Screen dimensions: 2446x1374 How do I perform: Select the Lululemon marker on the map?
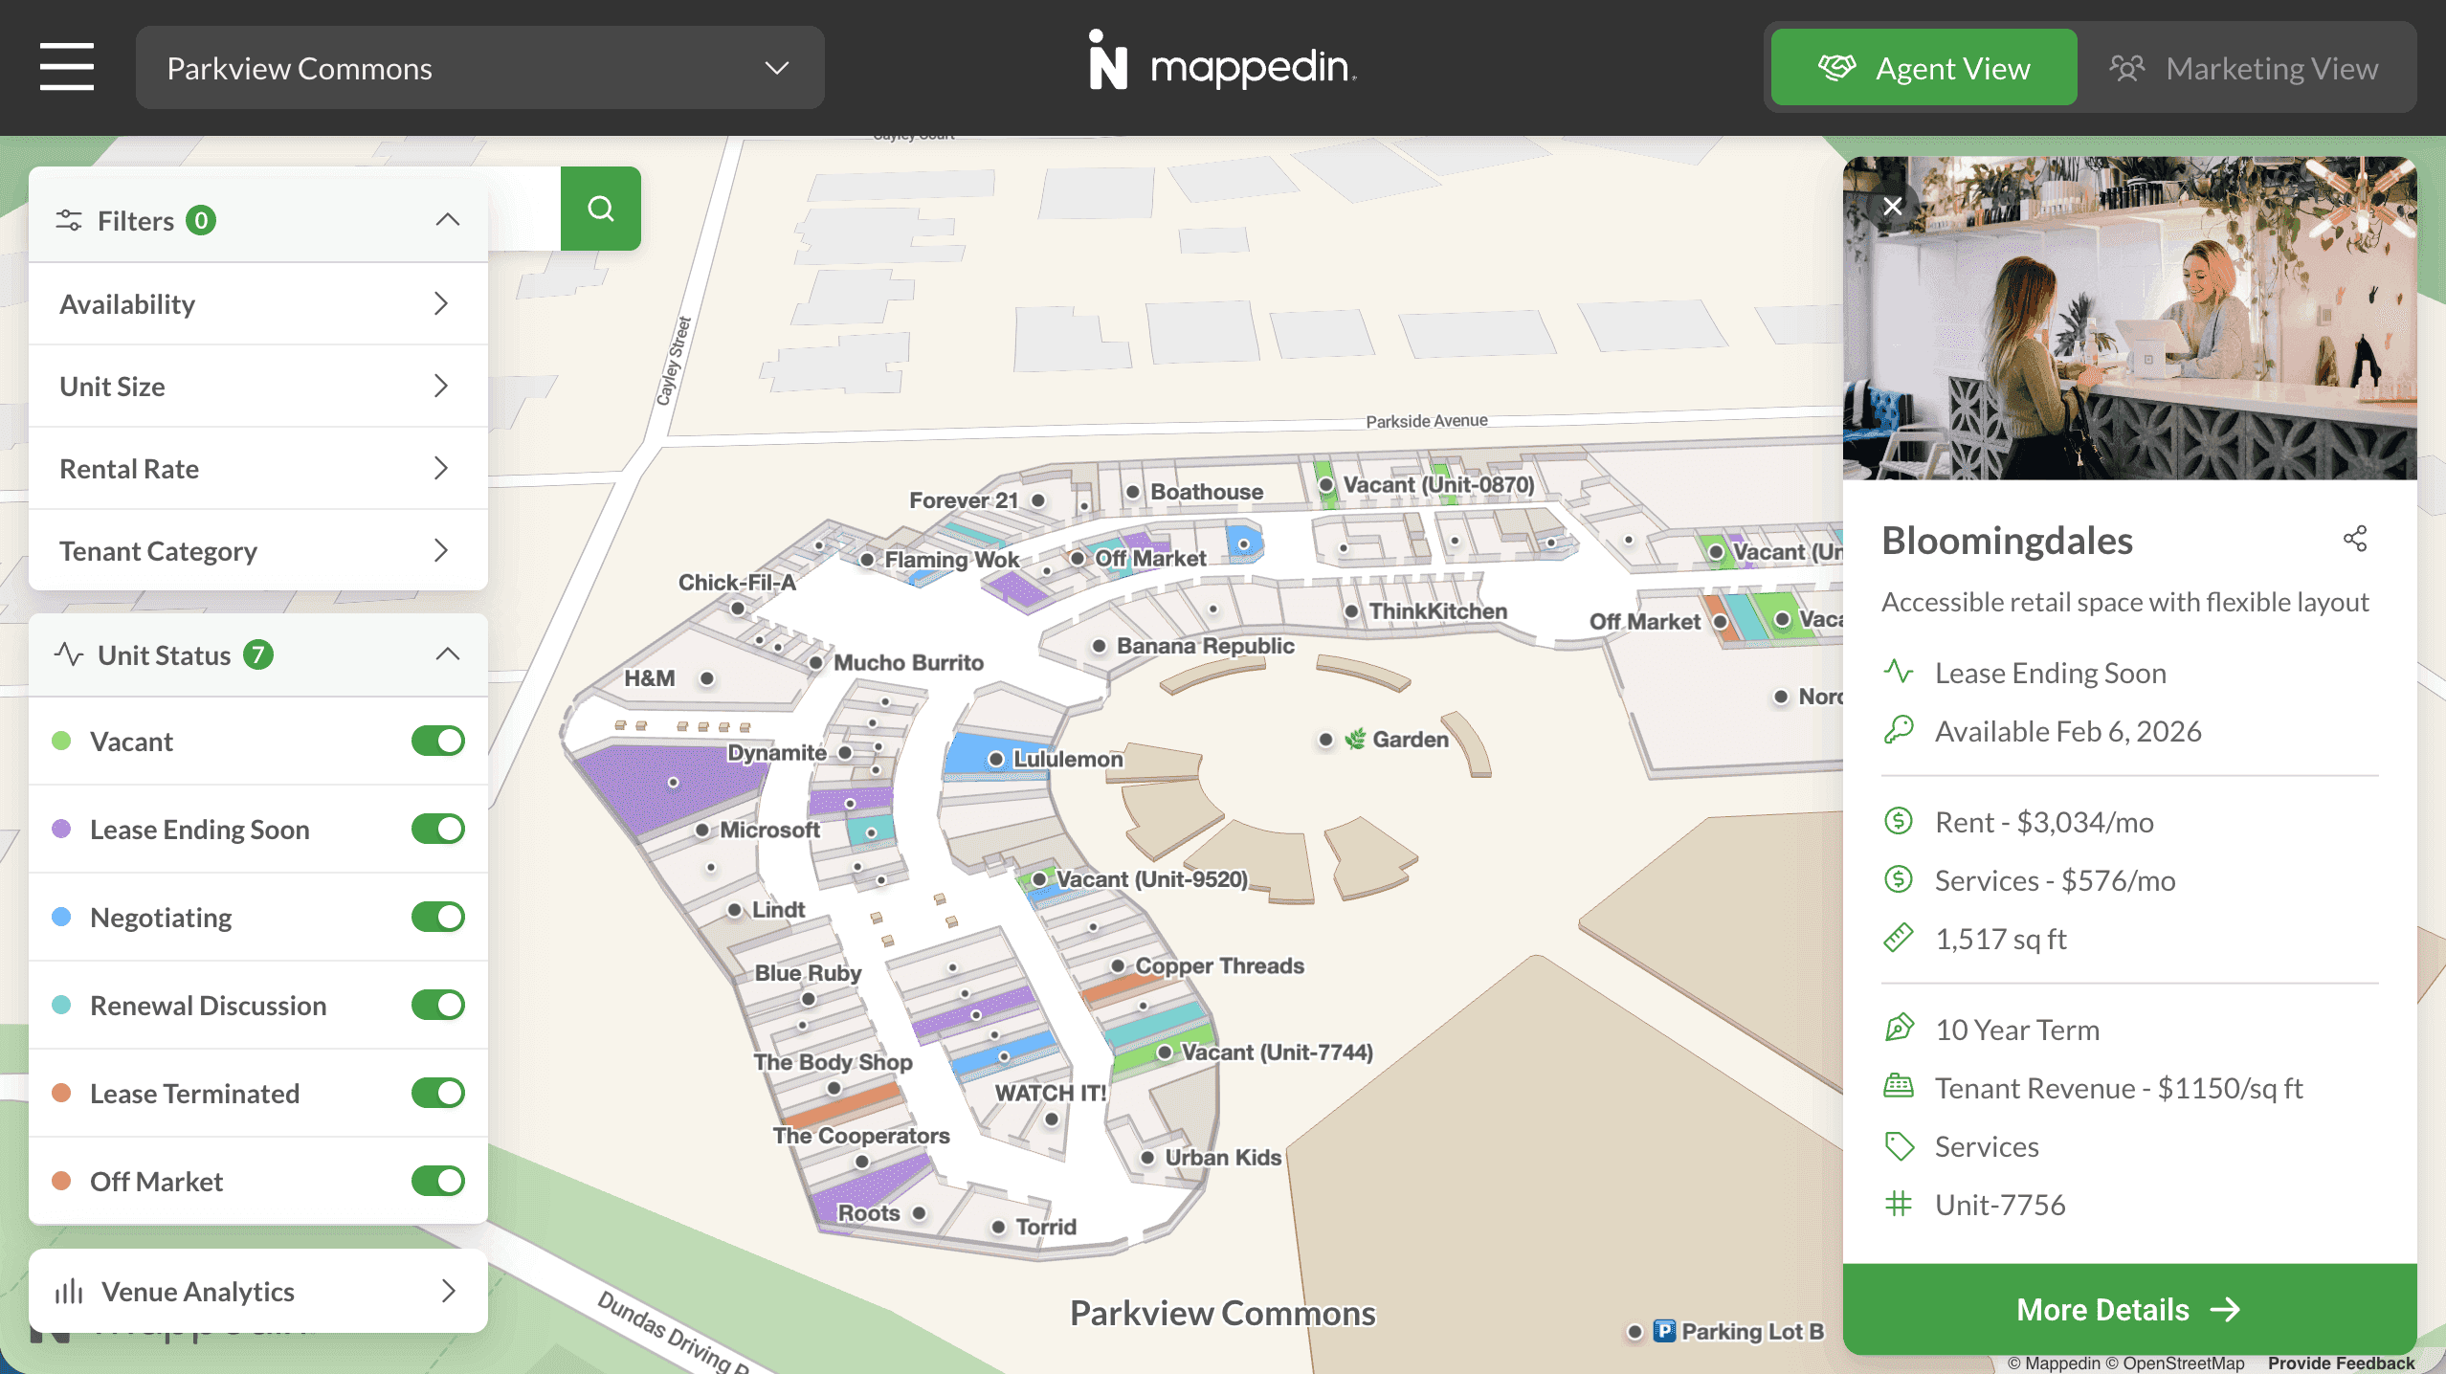995,759
